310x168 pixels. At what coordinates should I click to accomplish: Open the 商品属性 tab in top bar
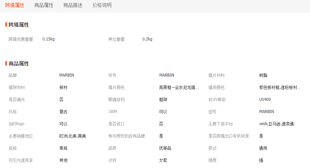pos(44,5)
